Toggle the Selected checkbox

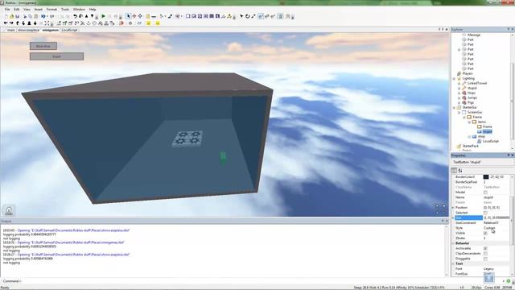tap(485, 213)
